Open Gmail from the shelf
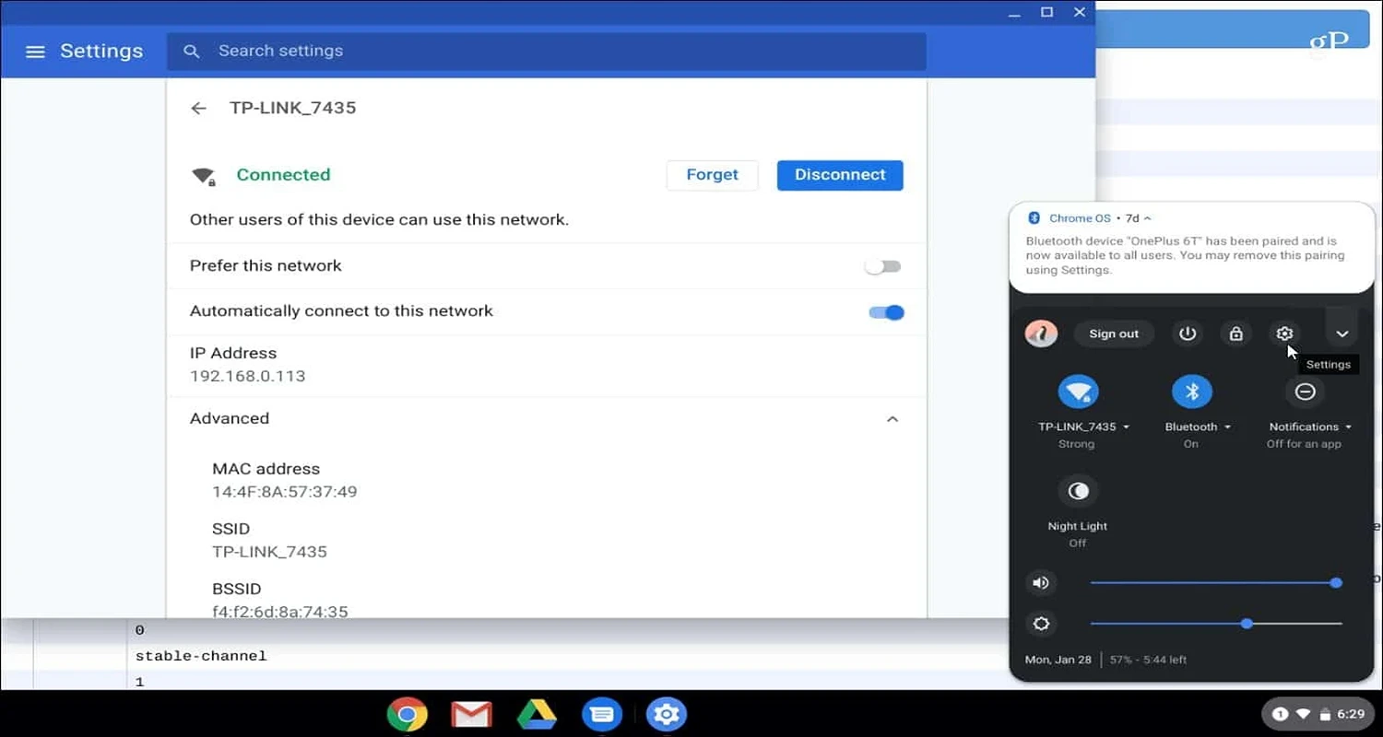1383x737 pixels. [x=470, y=714]
